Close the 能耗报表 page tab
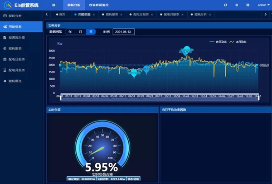Screen dimensions: 272x184 [x=121, y=15]
